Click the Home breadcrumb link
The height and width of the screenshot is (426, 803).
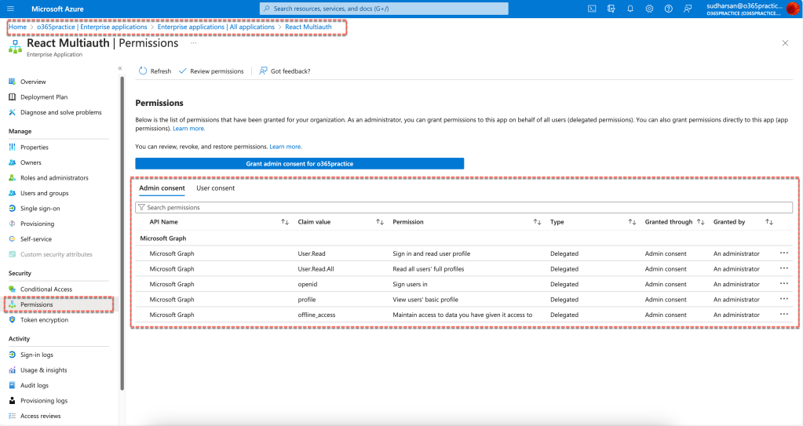coord(17,27)
